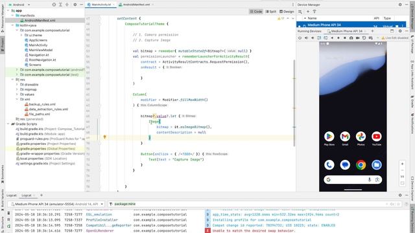Open MainViewModel in project tree
Image resolution: width=415 pixels, height=233 pixels.
tap(40, 50)
